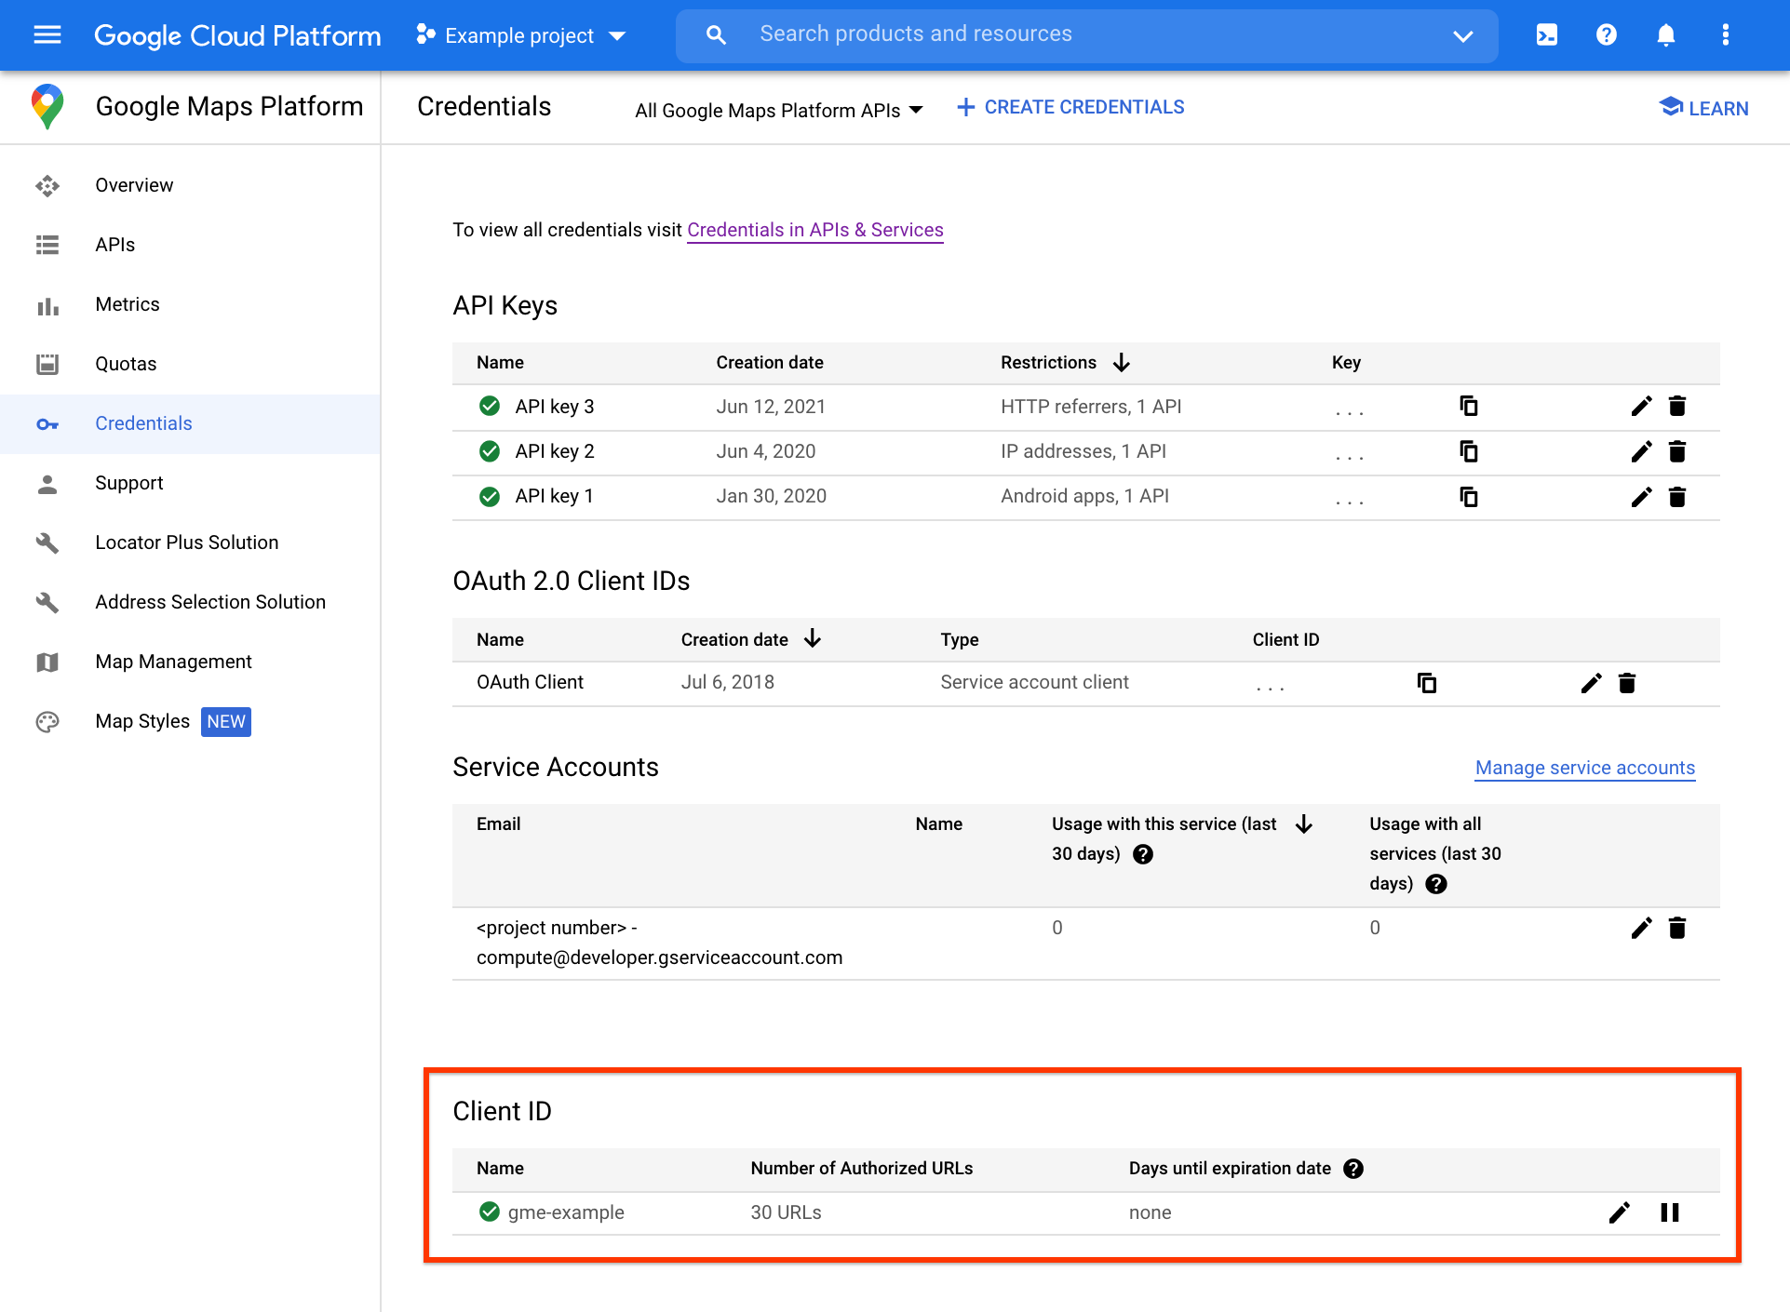
Task: Click the CREATE CREDENTIALS button
Action: point(1071,107)
